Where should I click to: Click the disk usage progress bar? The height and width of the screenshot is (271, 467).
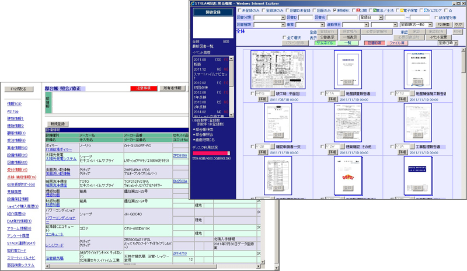pos(211,153)
